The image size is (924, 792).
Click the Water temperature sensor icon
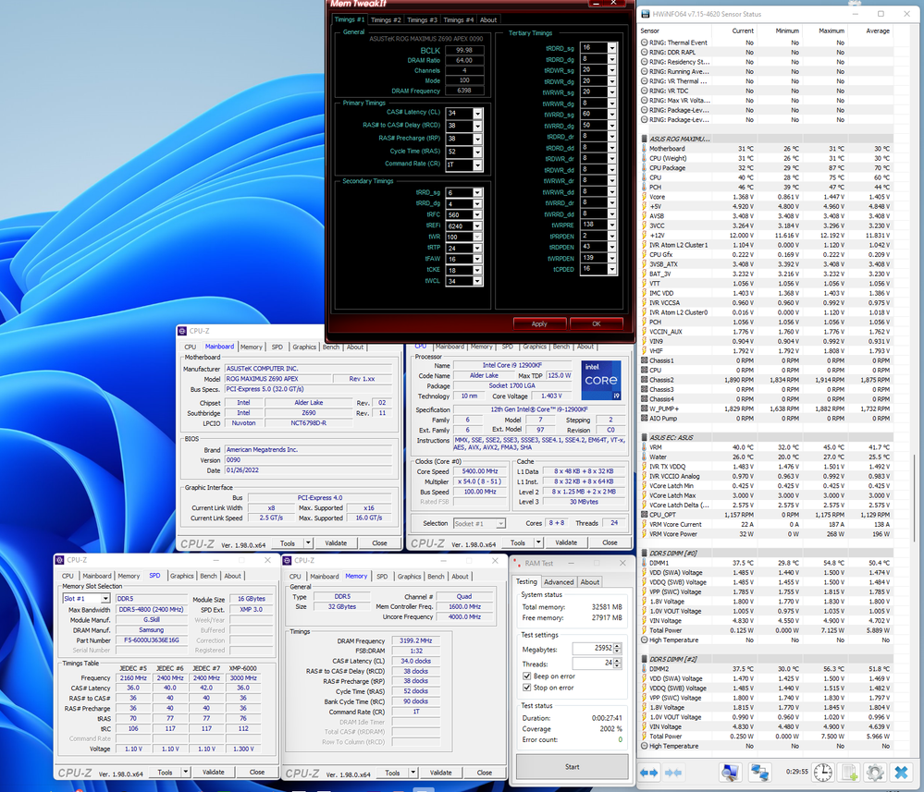(x=644, y=457)
